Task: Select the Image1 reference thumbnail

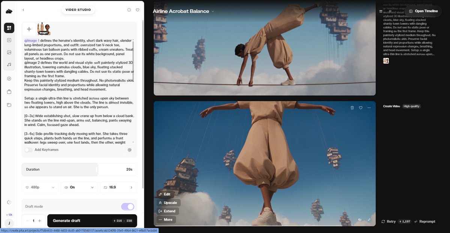Action: pyautogui.click(x=44, y=29)
